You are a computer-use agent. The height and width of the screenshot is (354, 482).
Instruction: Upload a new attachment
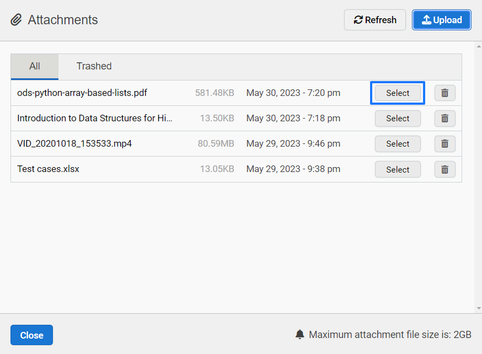(x=442, y=20)
